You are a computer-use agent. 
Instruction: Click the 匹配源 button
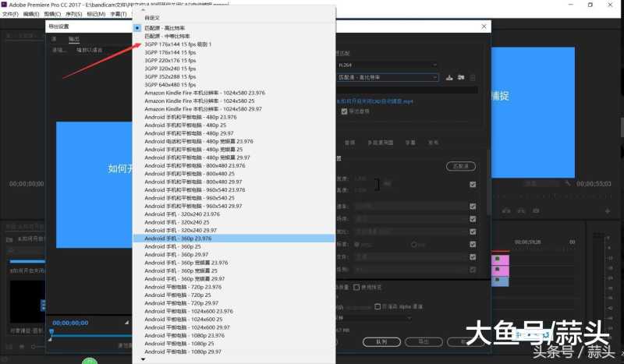[x=461, y=166]
